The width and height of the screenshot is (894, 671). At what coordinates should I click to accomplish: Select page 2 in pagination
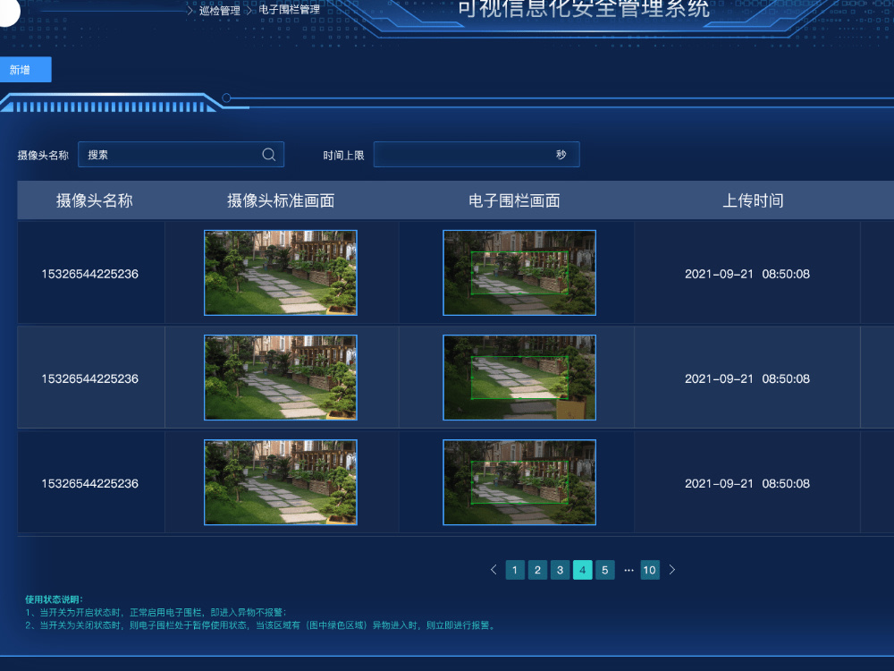[537, 570]
